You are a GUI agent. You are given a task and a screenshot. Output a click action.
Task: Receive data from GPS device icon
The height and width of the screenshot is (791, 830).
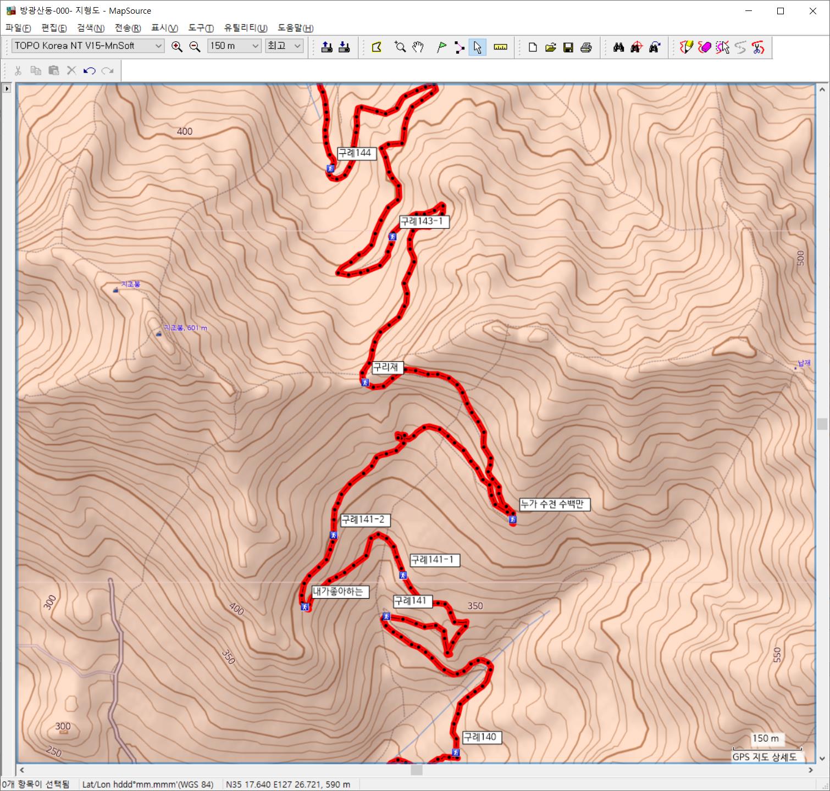[x=344, y=47]
